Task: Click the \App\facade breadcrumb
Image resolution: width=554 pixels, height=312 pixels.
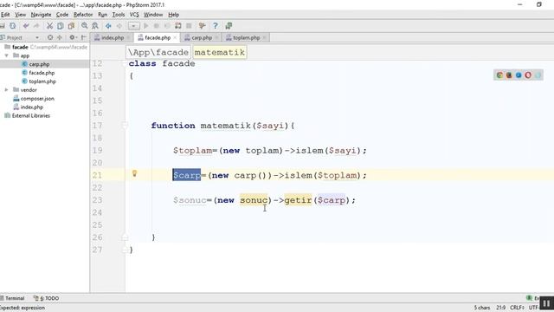Action: [x=158, y=52]
